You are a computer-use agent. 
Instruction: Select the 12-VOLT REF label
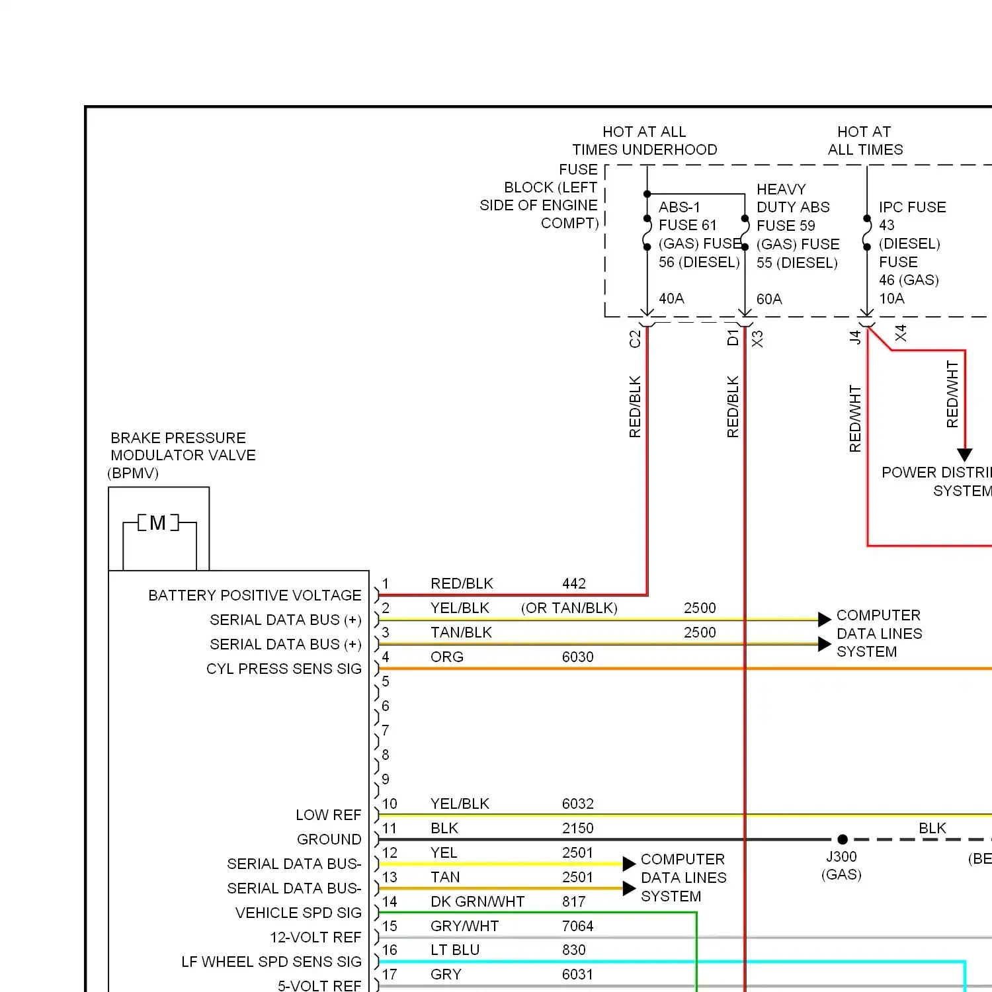pos(315,937)
